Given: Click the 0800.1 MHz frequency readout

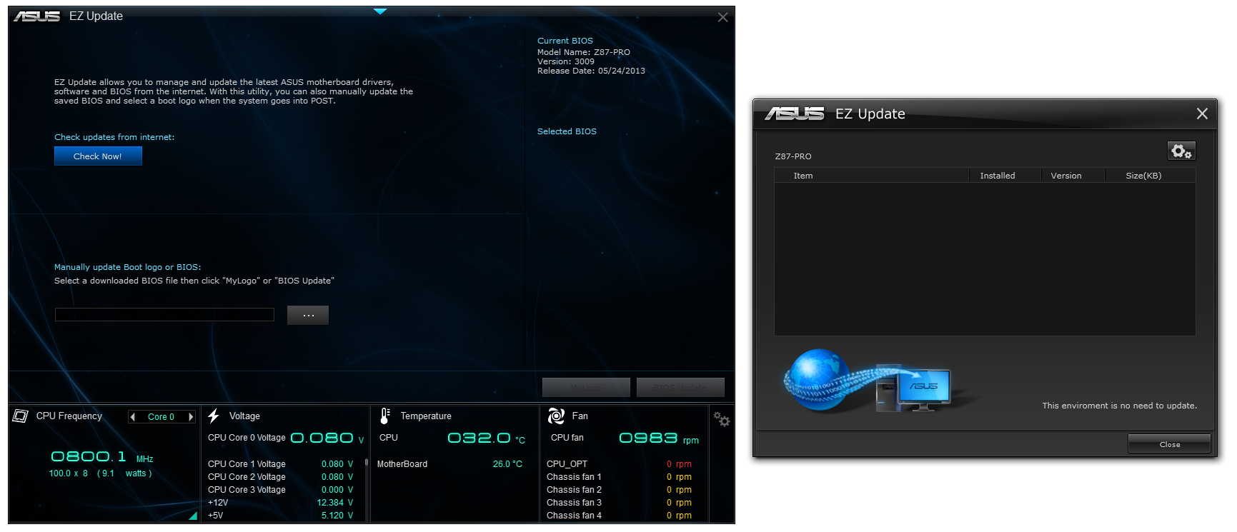Looking at the screenshot, I should click(x=102, y=457).
